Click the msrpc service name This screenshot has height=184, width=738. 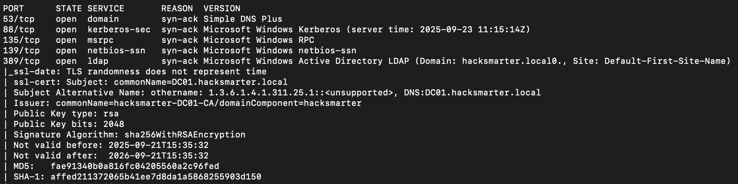click(x=100, y=40)
